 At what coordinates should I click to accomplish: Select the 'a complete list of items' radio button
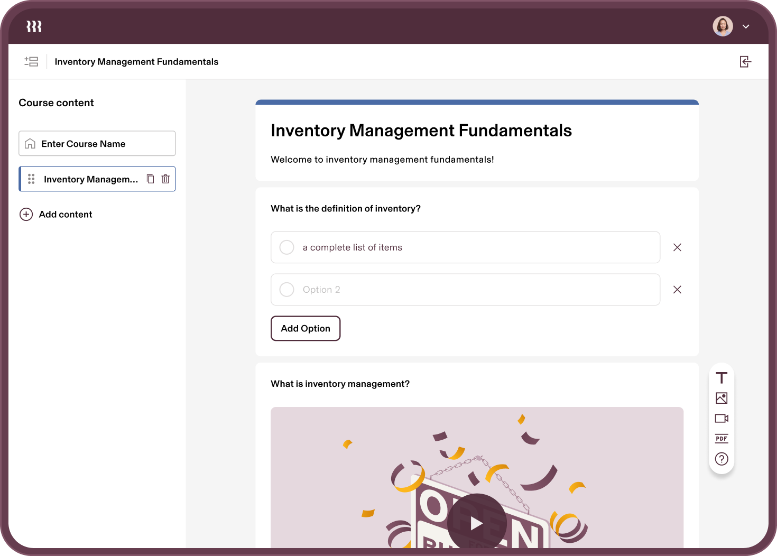pyautogui.click(x=287, y=247)
